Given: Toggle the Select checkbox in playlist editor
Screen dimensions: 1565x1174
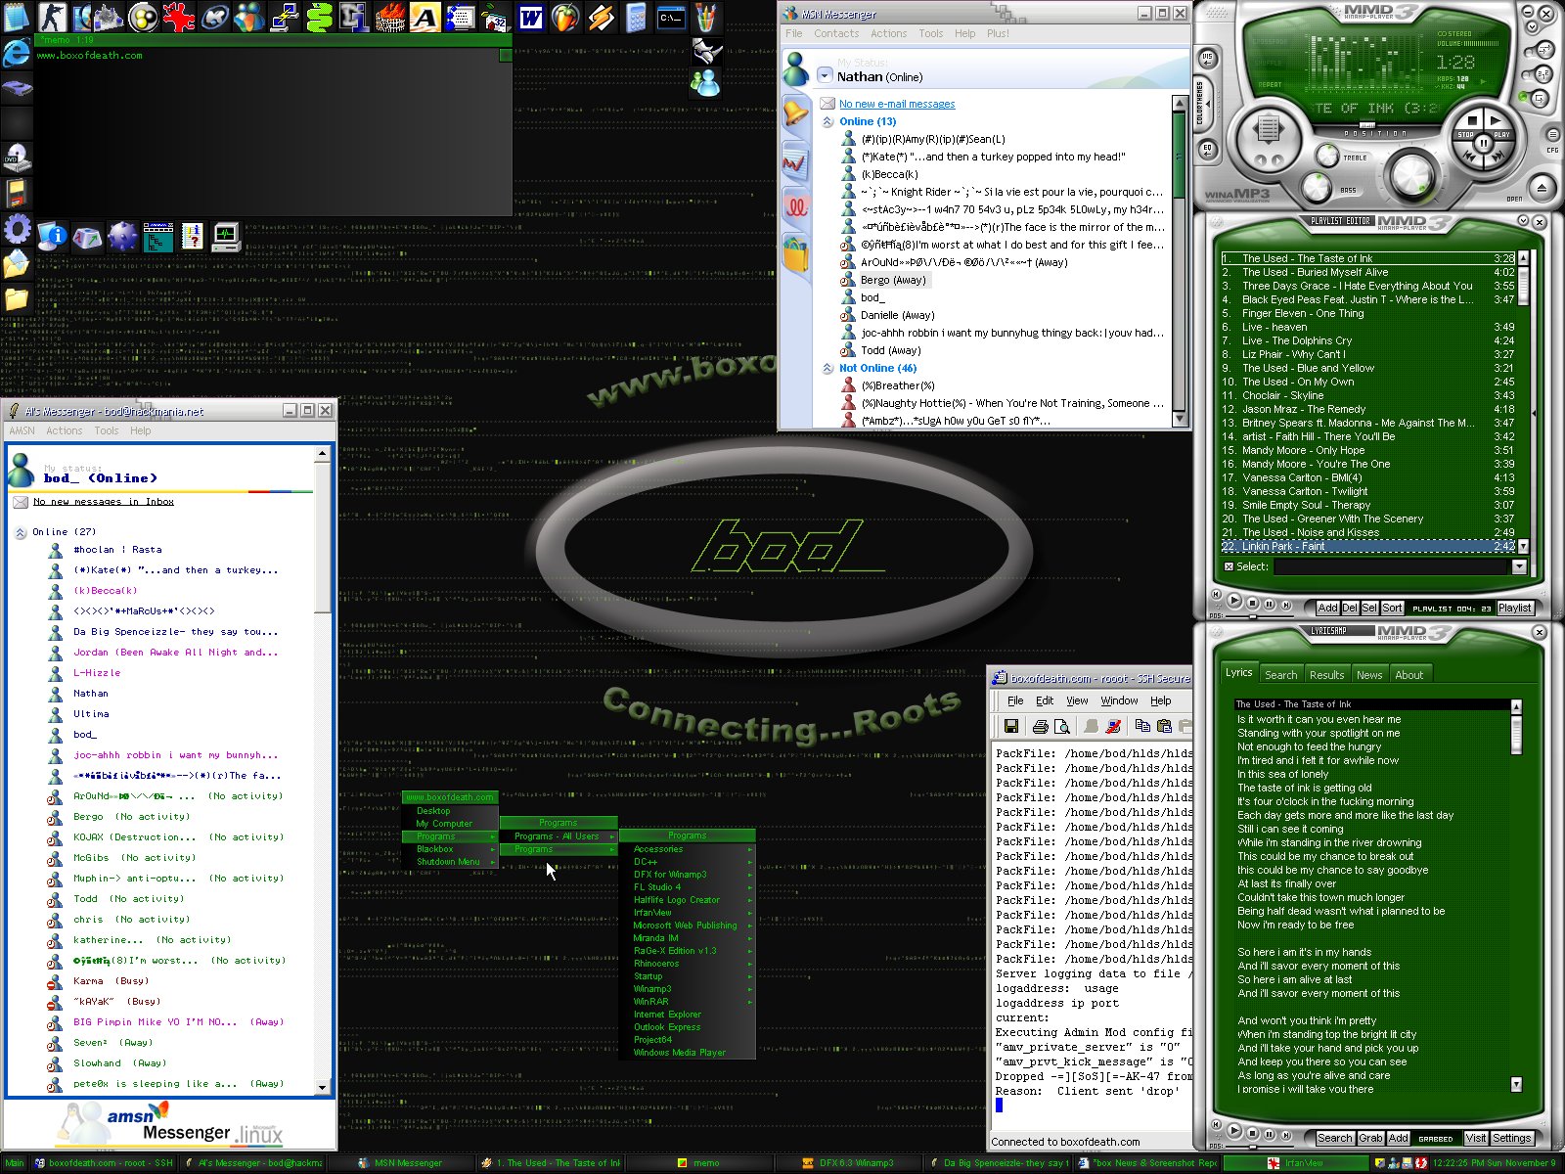Looking at the screenshot, I should (x=1229, y=566).
